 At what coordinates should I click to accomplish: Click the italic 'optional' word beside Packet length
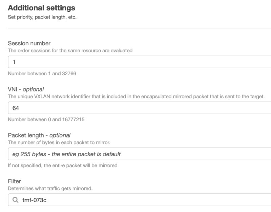pos(60,135)
